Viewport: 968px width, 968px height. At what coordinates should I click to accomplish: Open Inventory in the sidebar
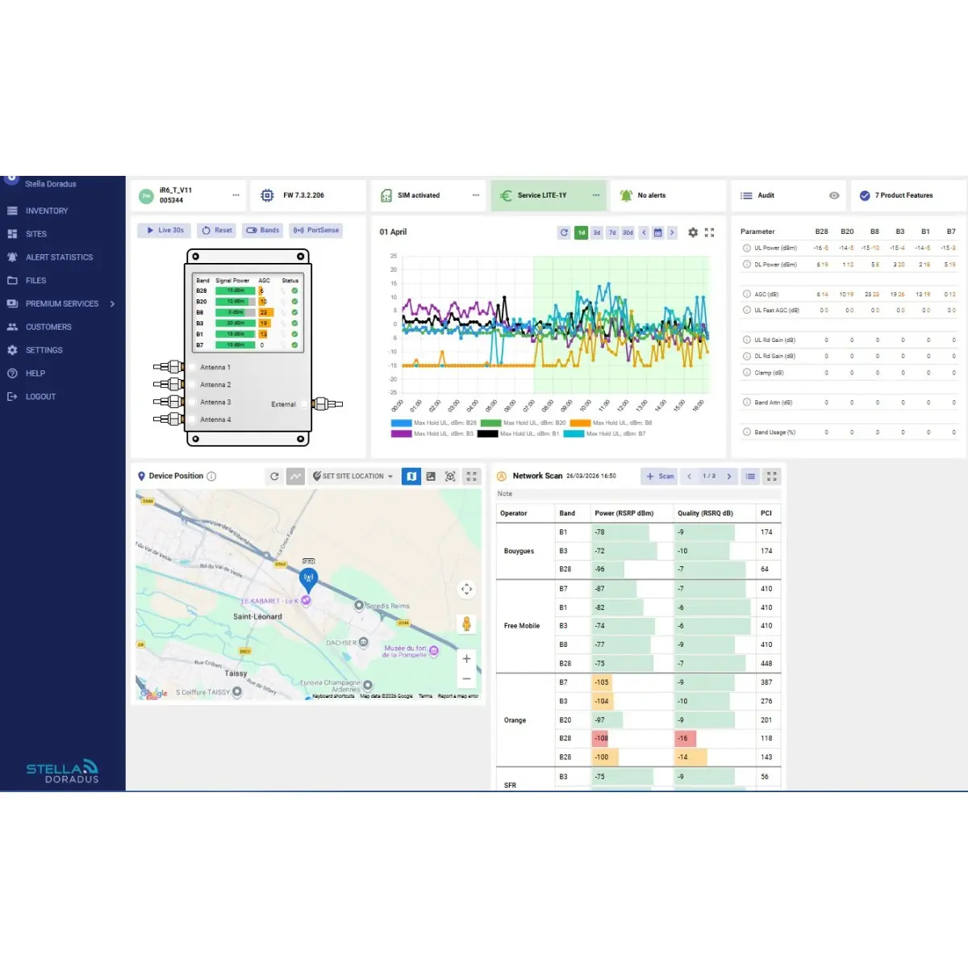(47, 211)
